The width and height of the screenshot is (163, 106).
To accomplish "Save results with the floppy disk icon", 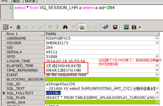I will coord(115,27).
